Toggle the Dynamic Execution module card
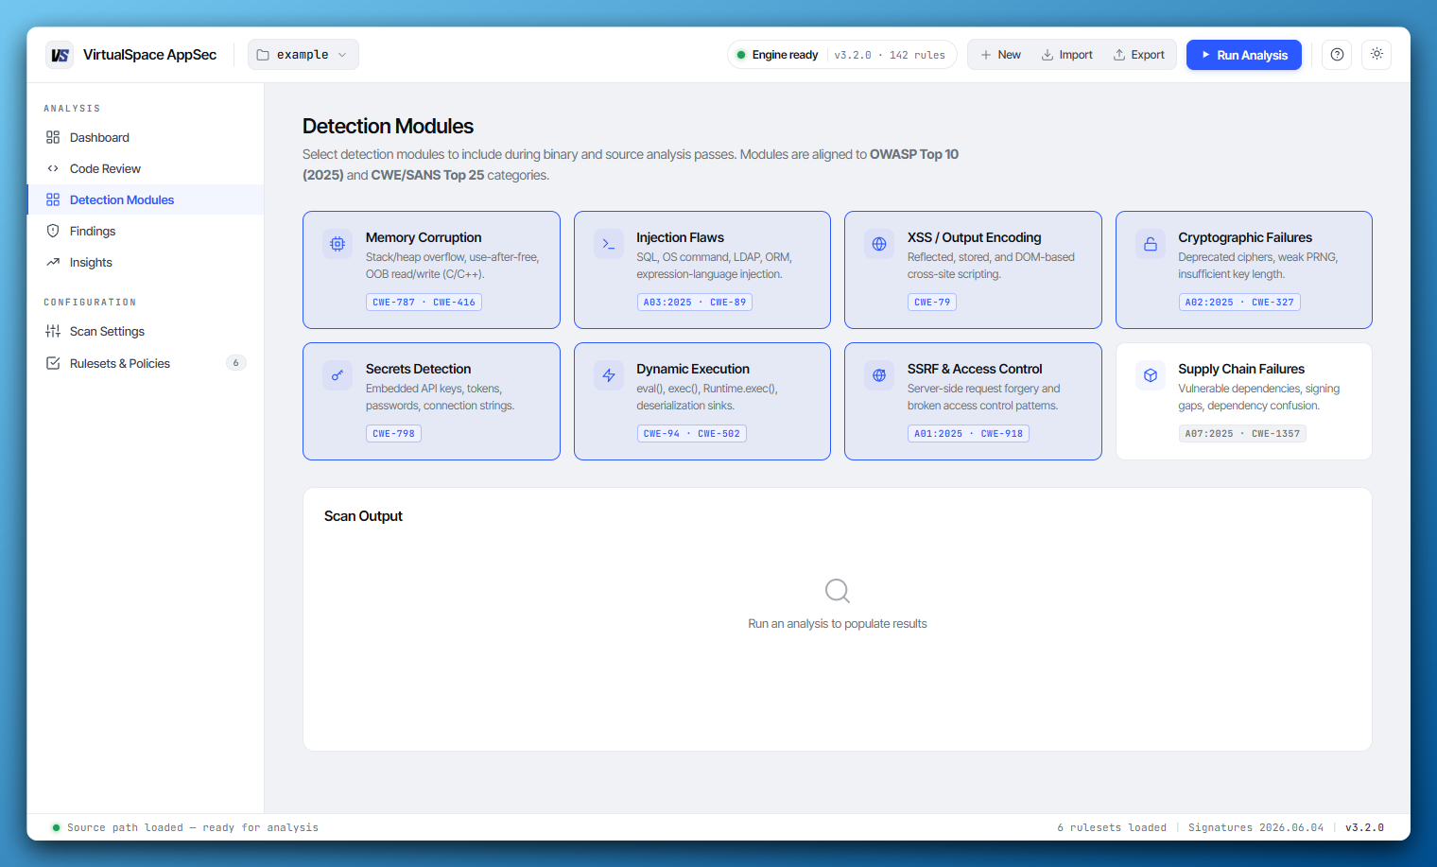 [x=702, y=401]
